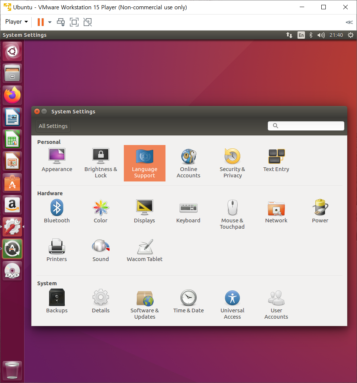Open Details panel
This screenshot has width=357, height=383.
101,301
